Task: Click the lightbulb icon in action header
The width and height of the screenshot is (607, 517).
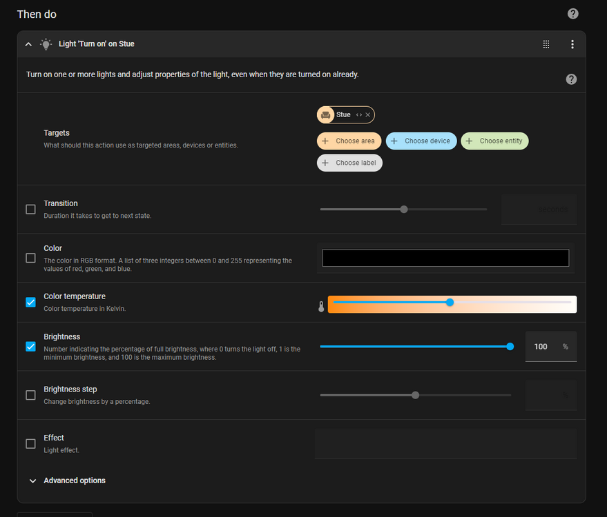Action: tap(46, 44)
